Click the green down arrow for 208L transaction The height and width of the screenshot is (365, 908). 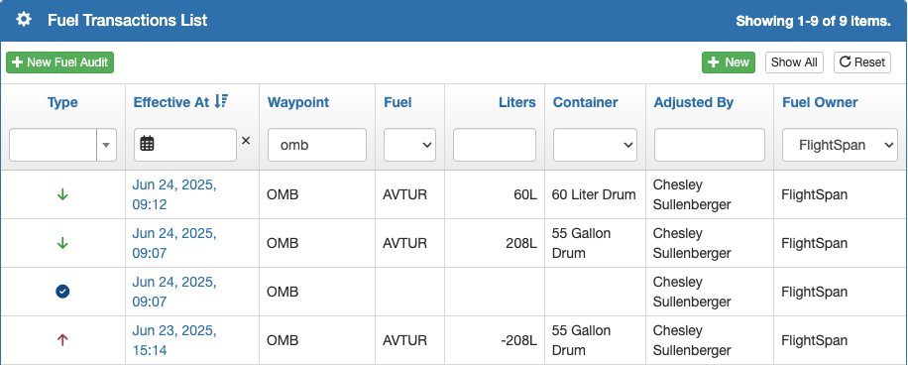62,243
